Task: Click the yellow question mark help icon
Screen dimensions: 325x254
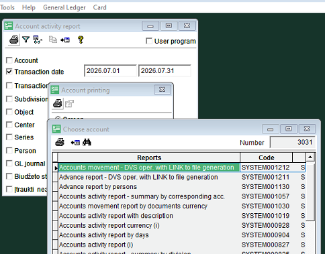Action: click(x=81, y=40)
